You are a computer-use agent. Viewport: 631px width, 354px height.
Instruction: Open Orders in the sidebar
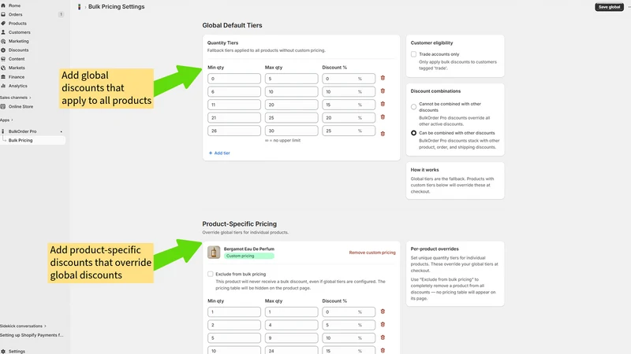pos(15,14)
